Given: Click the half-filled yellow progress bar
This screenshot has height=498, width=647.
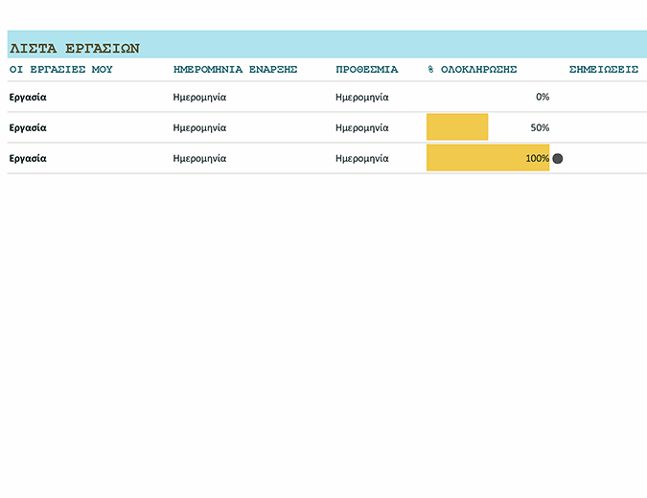Looking at the screenshot, I should 457,127.
